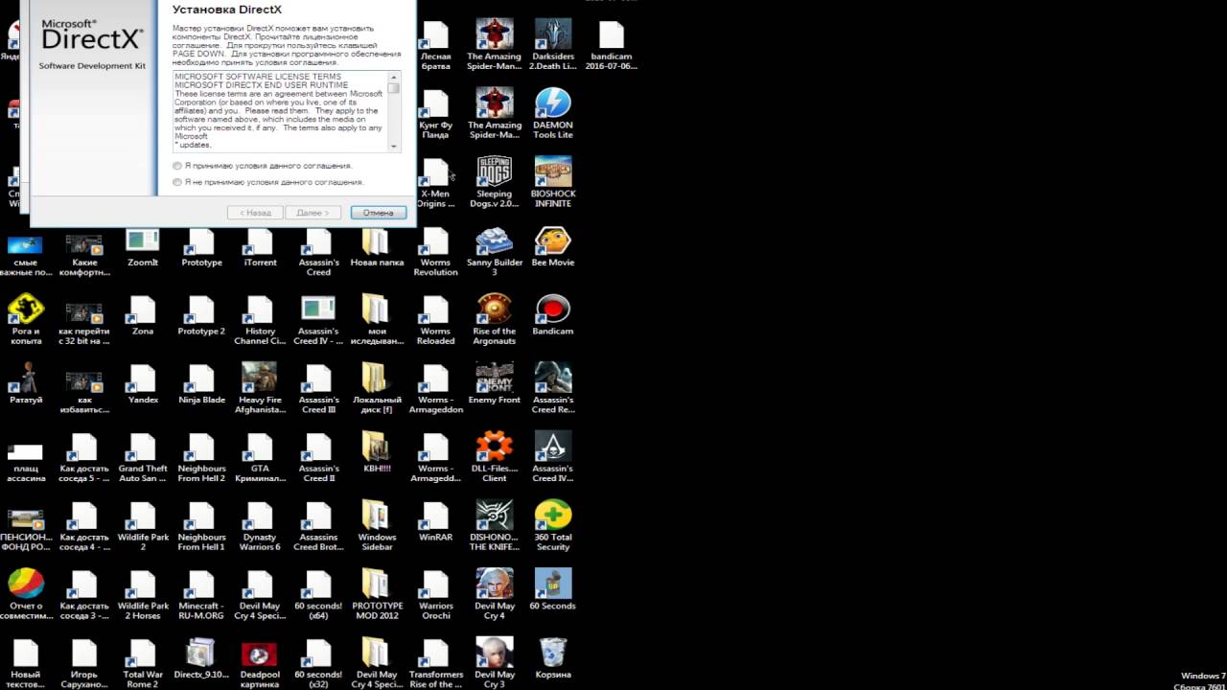Select the iTorrent shortcut
The image size is (1227, 690).
[x=260, y=246]
